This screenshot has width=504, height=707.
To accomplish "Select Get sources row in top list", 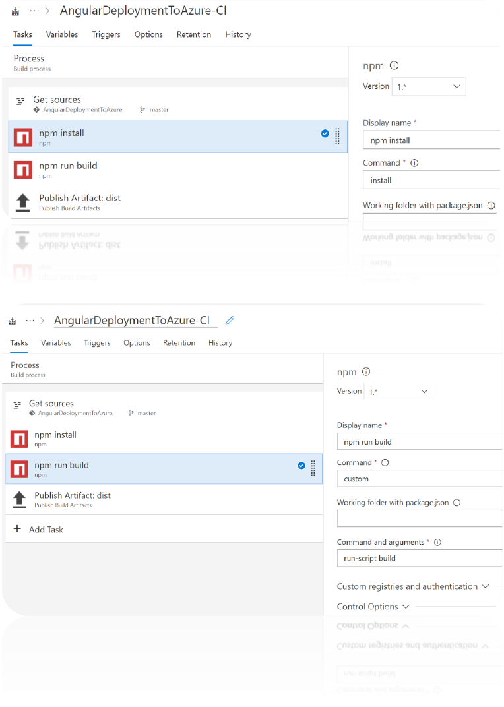I will 177,104.
